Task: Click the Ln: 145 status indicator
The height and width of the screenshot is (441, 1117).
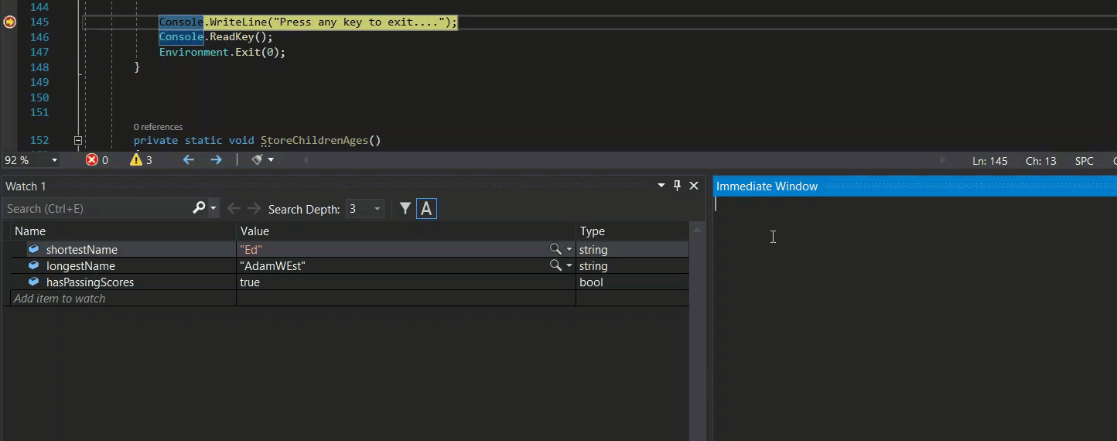Action: 990,161
